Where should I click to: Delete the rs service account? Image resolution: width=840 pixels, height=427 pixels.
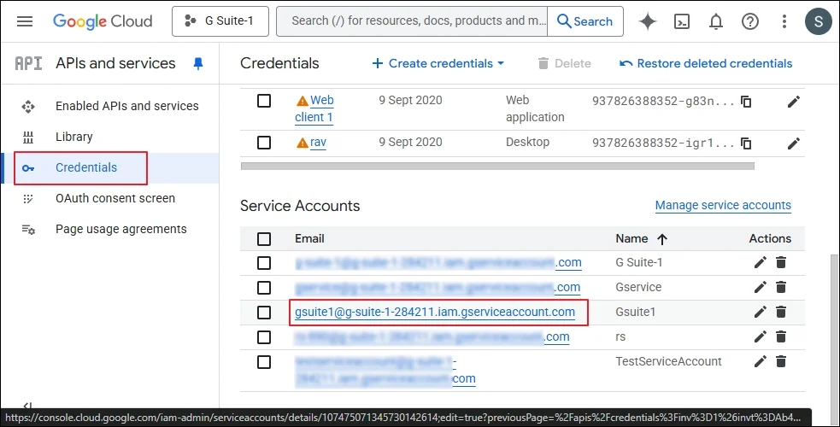click(781, 336)
